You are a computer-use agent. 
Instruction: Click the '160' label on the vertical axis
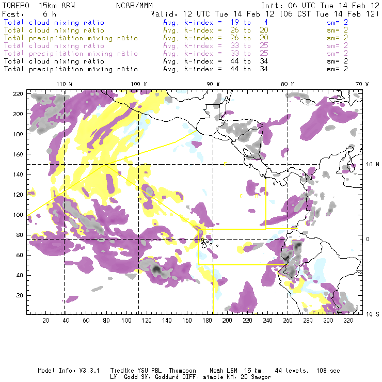tap(18, 154)
